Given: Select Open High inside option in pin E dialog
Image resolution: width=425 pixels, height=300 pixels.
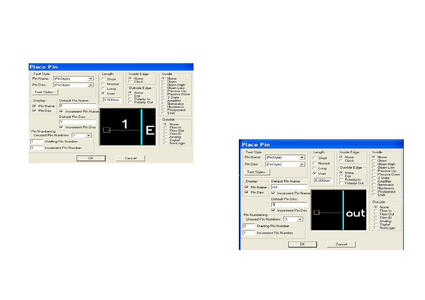Looking at the screenshot, I should (164, 85).
